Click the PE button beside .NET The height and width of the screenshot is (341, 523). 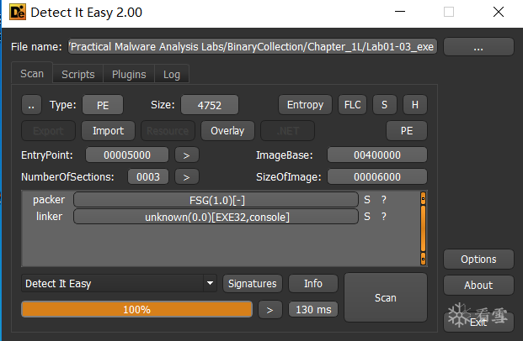[x=407, y=131]
